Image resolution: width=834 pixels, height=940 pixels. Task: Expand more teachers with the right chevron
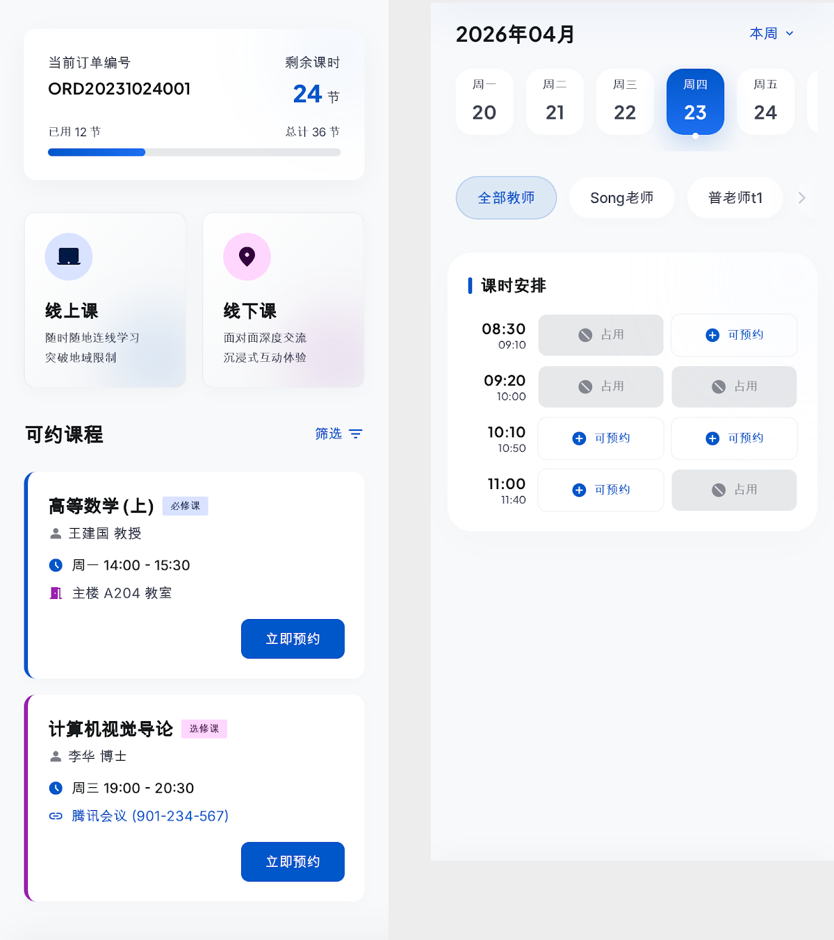pos(801,198)
